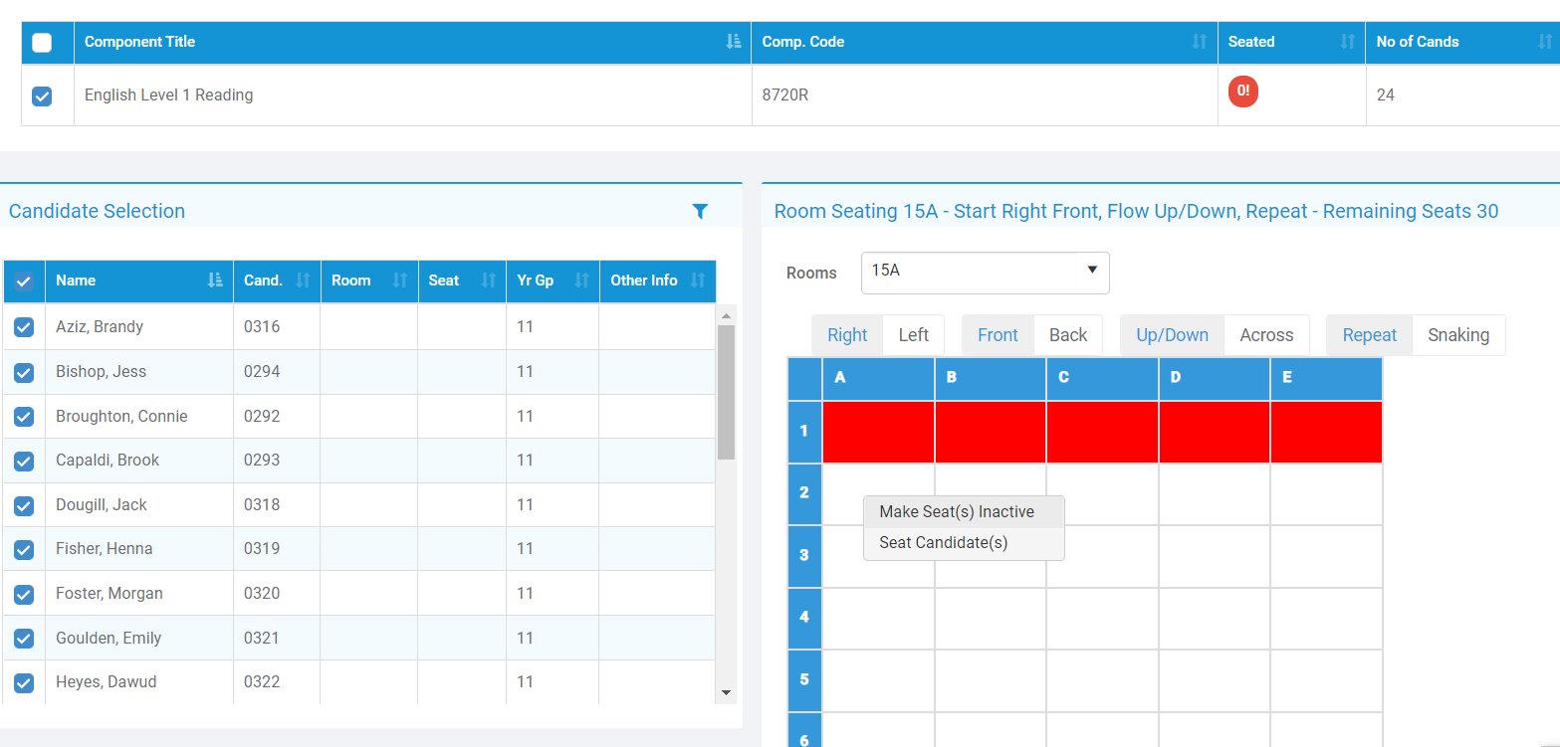
Task: Click the red 0! seated badge
Action: pos(1242,92)
